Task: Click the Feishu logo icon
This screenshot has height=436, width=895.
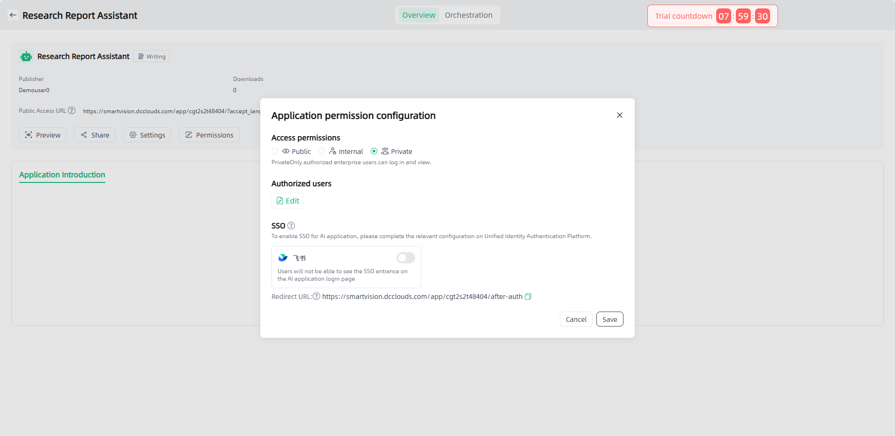Action: pos(283,258)
